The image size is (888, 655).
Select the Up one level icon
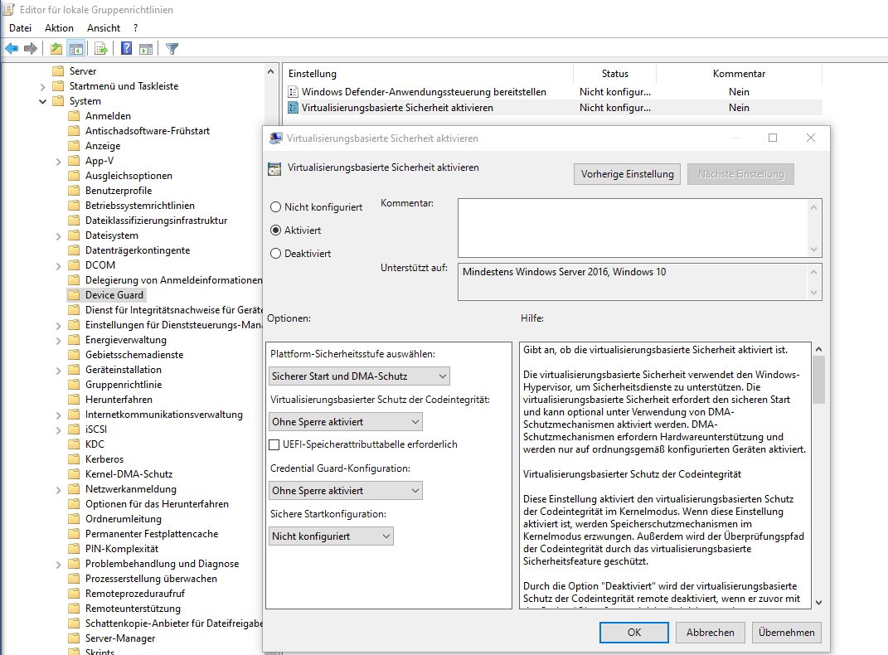point(56,48)
